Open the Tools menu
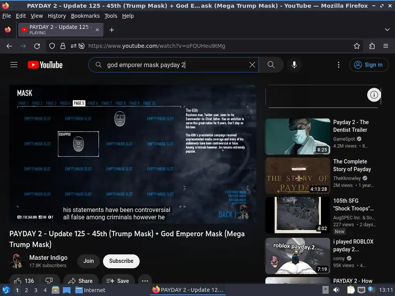The image size is (395, 296). click(x=111, y=16)
